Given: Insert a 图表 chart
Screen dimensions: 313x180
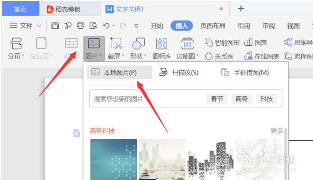Looking at the screenshot, I should point(256,43).
